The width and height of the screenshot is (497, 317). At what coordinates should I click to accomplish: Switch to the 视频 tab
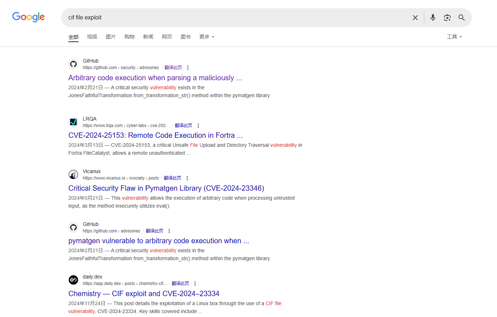click(92, 37)
